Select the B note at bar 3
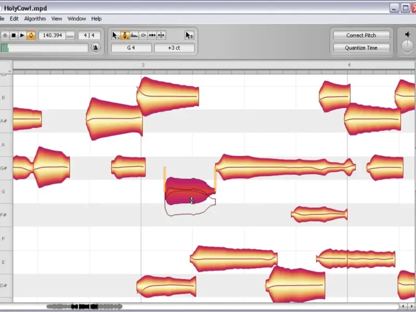Viewport: 416px width, 312px height. [167, 96]
